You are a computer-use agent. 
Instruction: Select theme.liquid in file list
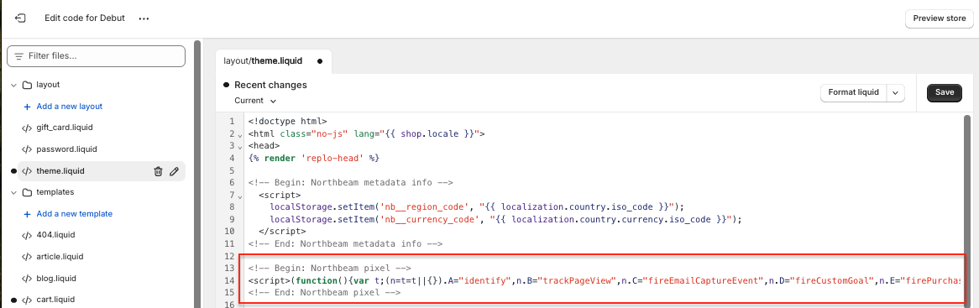click(x=60, y=171)
